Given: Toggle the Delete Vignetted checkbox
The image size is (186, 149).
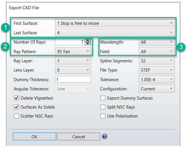Looking at the screenshot, I should tap(16, 98).
